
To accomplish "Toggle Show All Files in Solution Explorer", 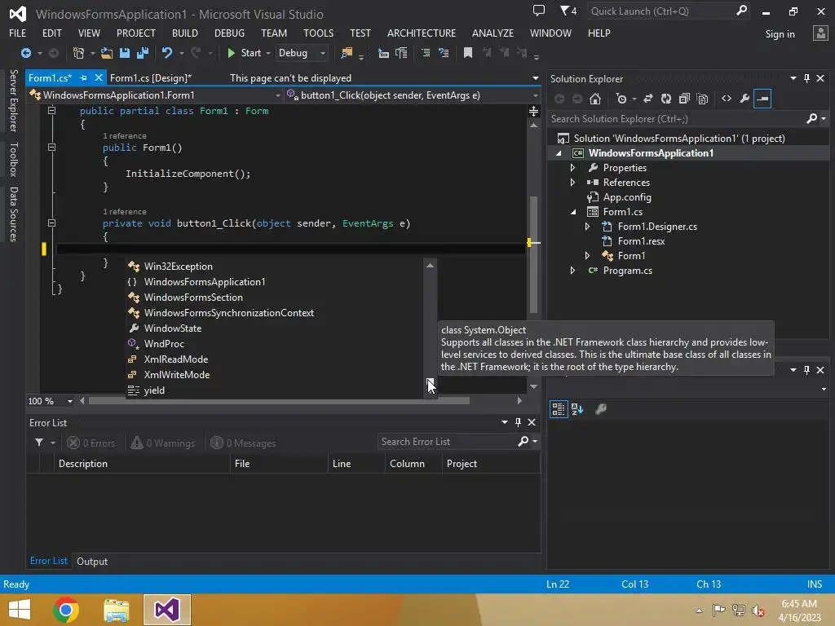I will point(702,99).
